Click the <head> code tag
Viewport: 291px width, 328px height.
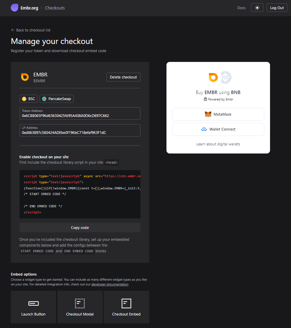(x=111, y=162)
